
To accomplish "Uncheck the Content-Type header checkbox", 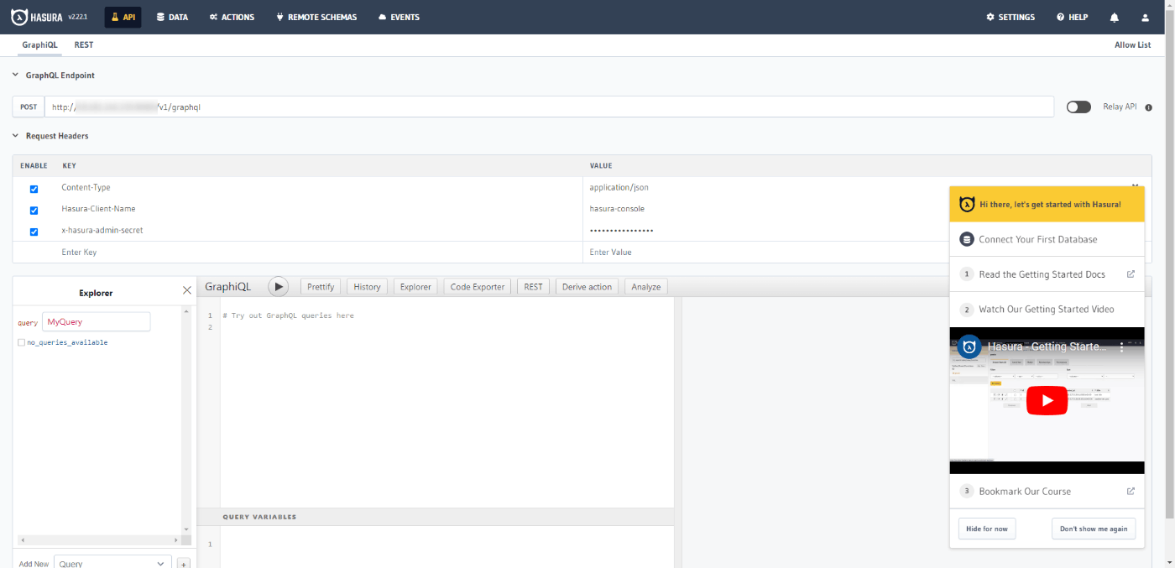I will click(x=34, y=189).
